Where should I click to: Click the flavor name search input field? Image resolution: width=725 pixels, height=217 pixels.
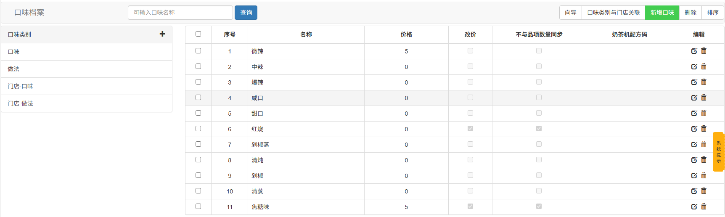[x=180, y=13]
